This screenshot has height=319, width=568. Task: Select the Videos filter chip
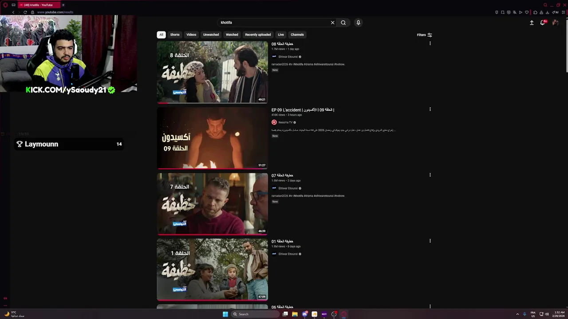click(x=191, y=35)
